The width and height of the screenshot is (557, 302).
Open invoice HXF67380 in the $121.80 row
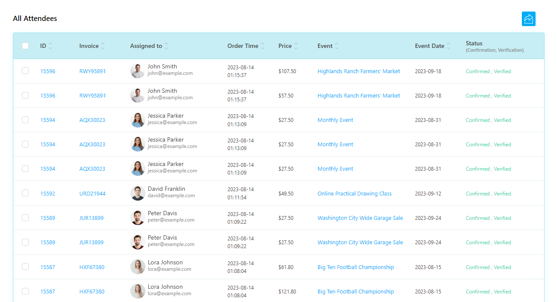[x=92, y=292]
